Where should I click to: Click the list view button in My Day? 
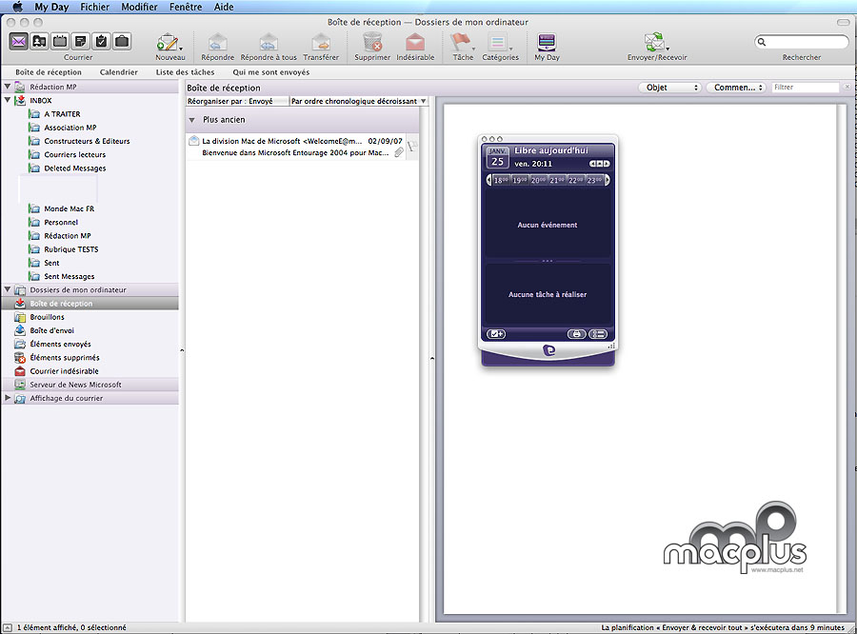598,334
